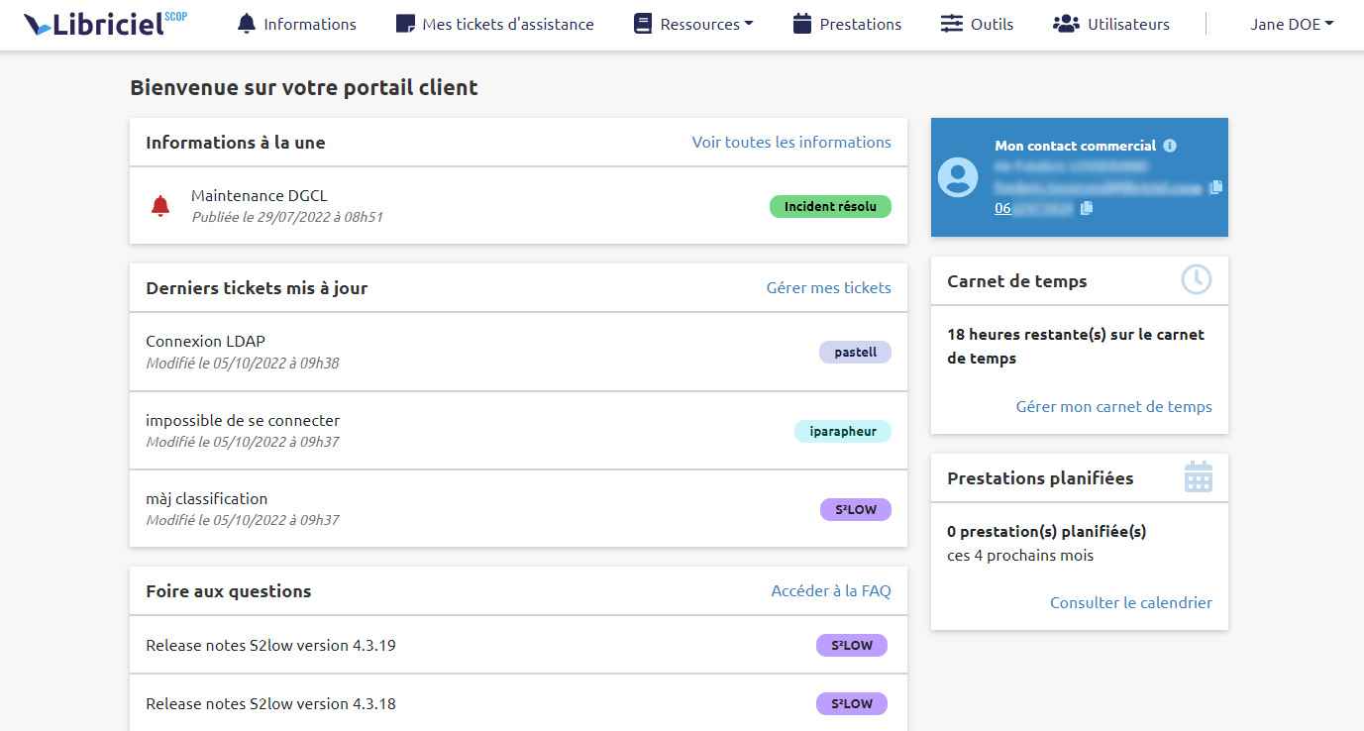Click the sticky note icon beside Mes tickets

(x=404, y=24)
